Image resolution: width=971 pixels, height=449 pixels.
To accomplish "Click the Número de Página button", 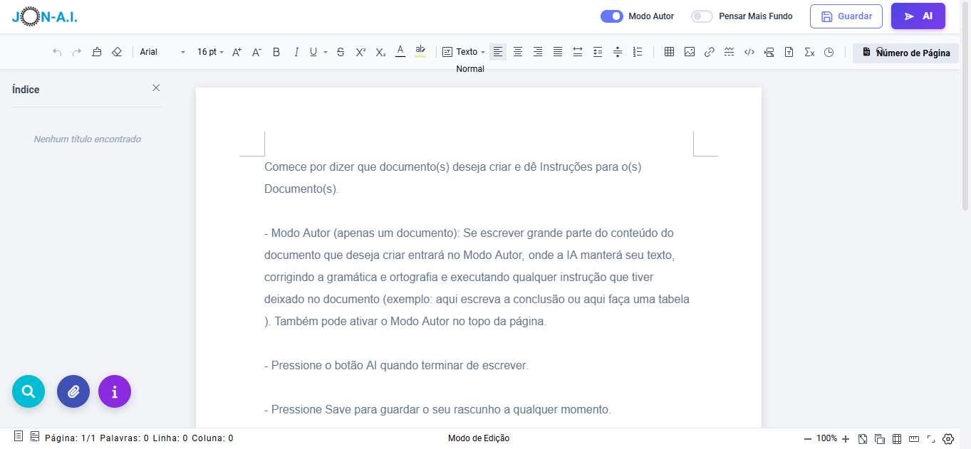I will pyautogui.click(x=905, y=53).
